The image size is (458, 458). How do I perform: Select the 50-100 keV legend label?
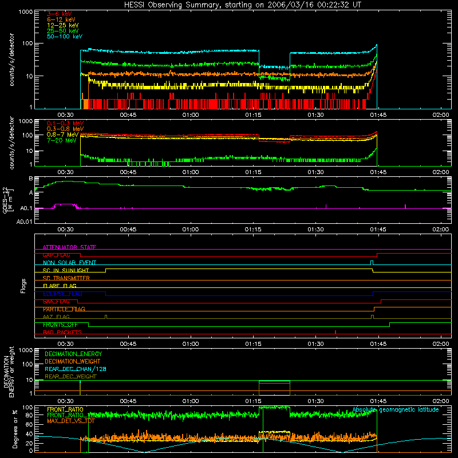tap(65, 37)
